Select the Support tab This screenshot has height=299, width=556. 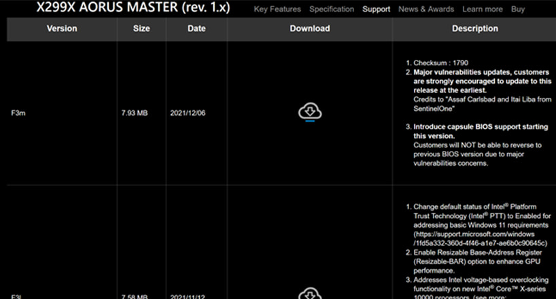pos(377,10)
